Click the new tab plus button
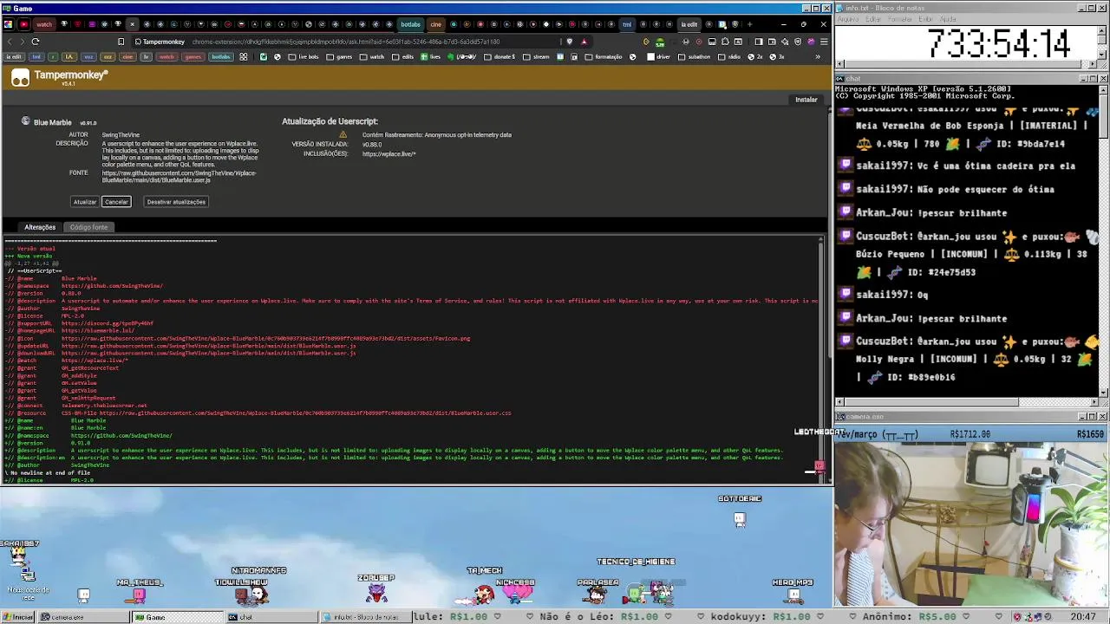Viewport: 1110px width, 624px height. 749,24
